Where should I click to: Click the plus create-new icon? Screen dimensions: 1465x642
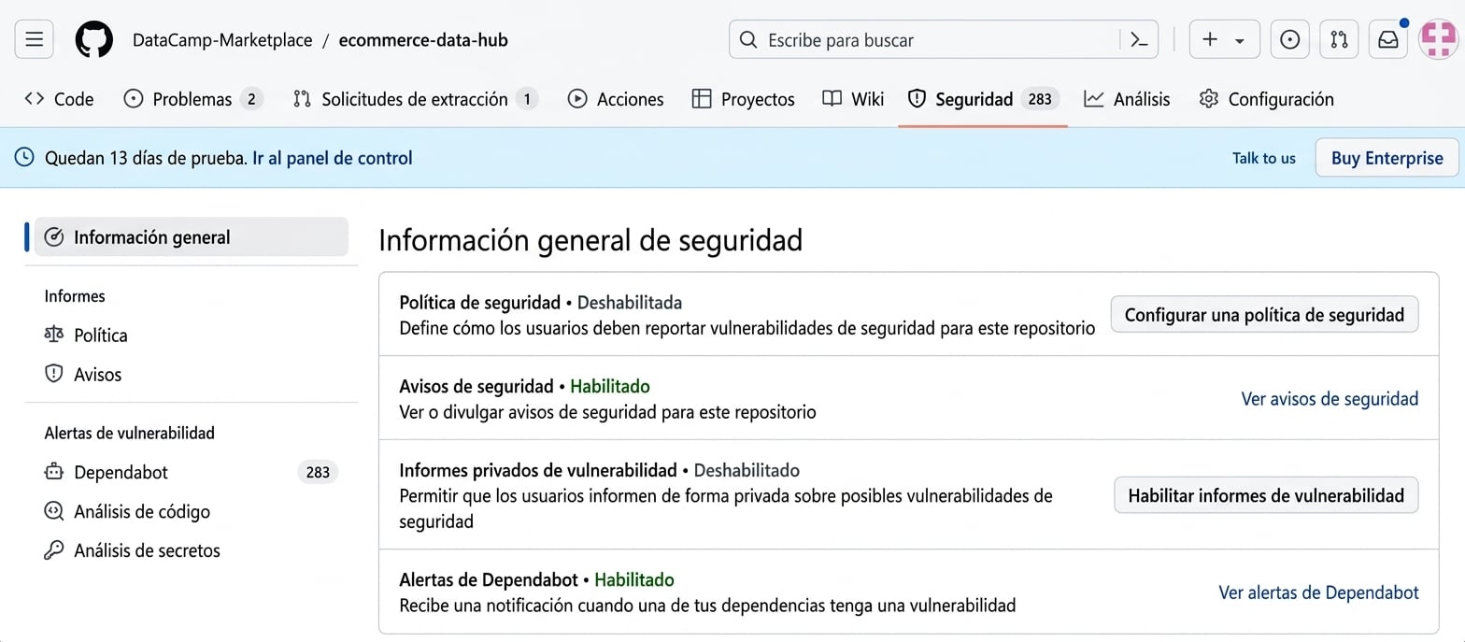pos(1210,39)
